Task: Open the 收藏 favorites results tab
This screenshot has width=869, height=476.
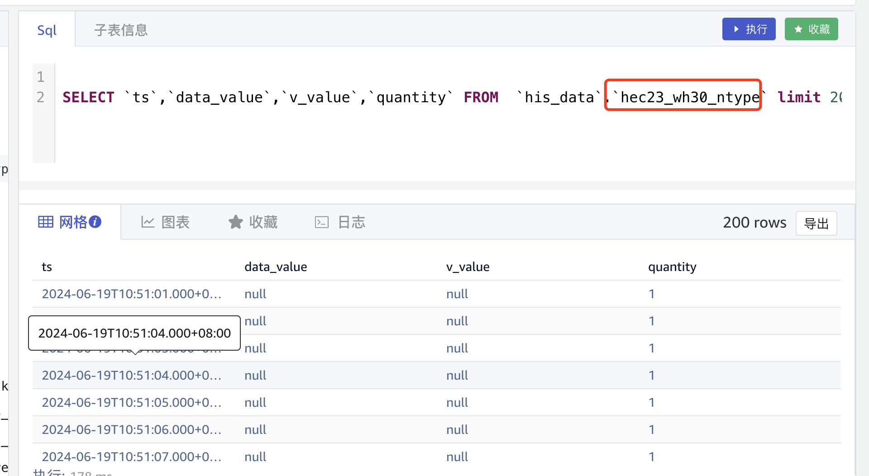Action: (253, 222)
